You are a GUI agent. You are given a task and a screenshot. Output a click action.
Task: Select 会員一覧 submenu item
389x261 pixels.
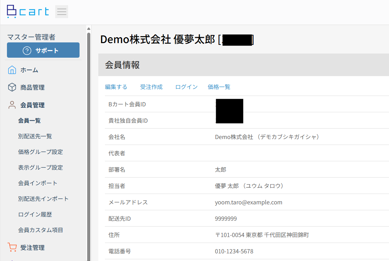tap(29, 121)
